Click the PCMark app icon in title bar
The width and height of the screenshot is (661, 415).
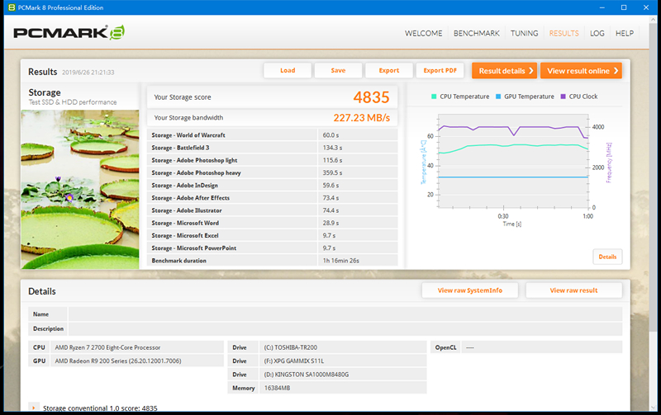(x=8, y=7)
